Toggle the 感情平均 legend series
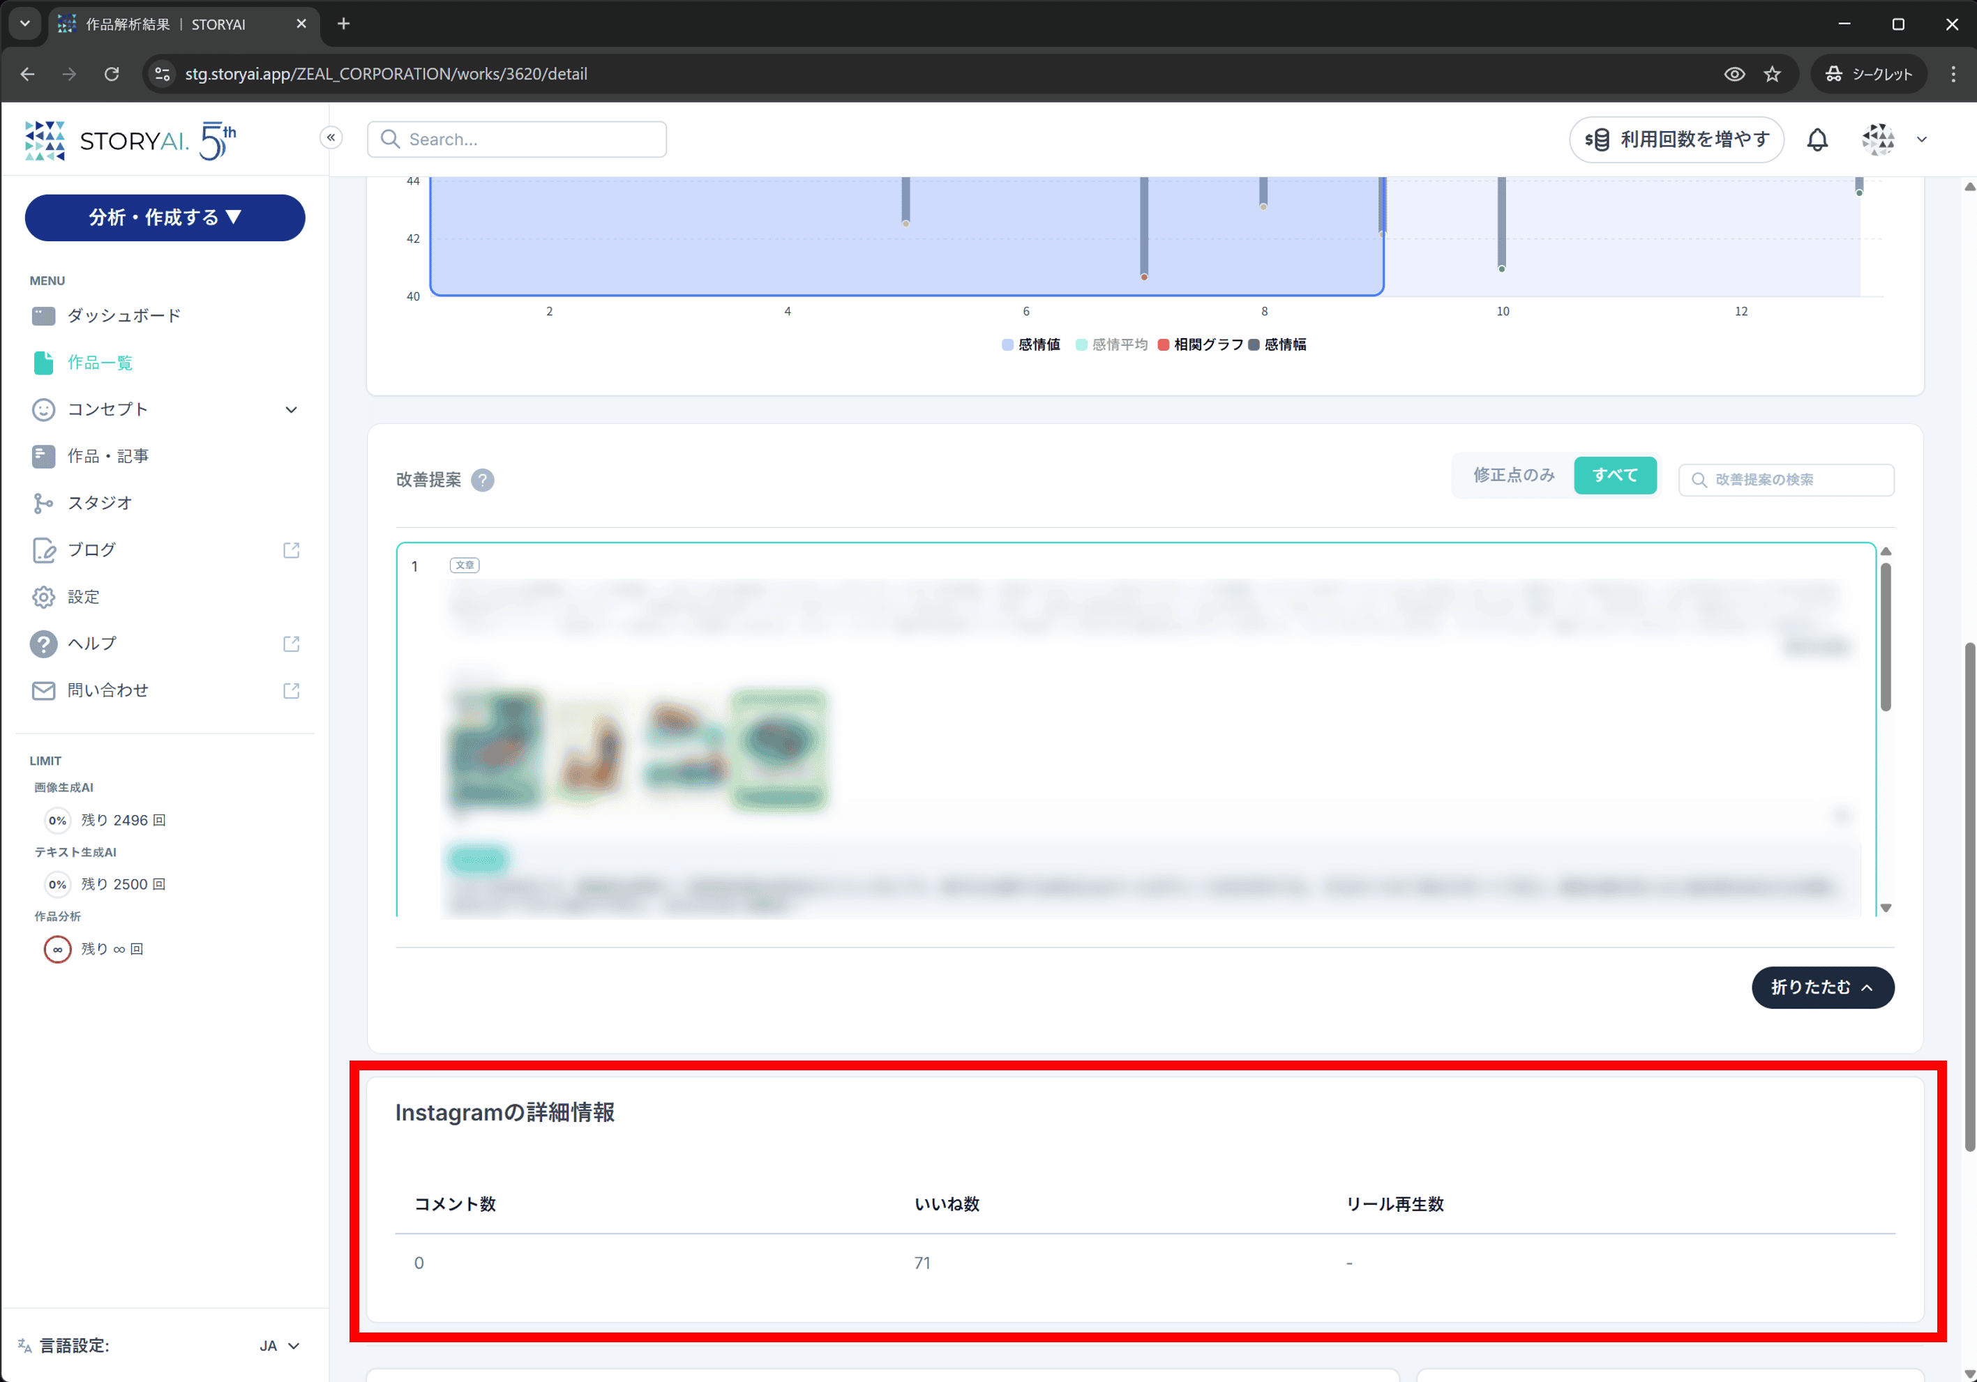Screen dimensions: 1977x1382 [x=1112, y=345]
